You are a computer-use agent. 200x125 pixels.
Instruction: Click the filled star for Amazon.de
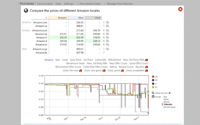104,34
